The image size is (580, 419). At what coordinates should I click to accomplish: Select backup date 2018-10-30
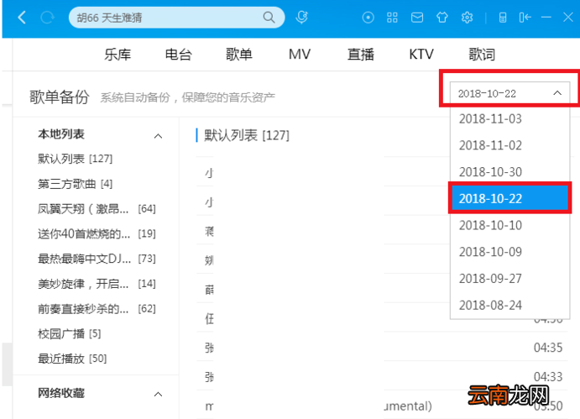[x=509, y=172]
